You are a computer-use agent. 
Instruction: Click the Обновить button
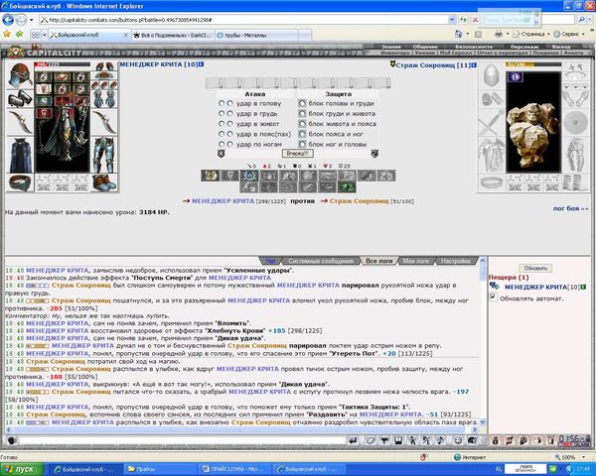click(535, 269)
